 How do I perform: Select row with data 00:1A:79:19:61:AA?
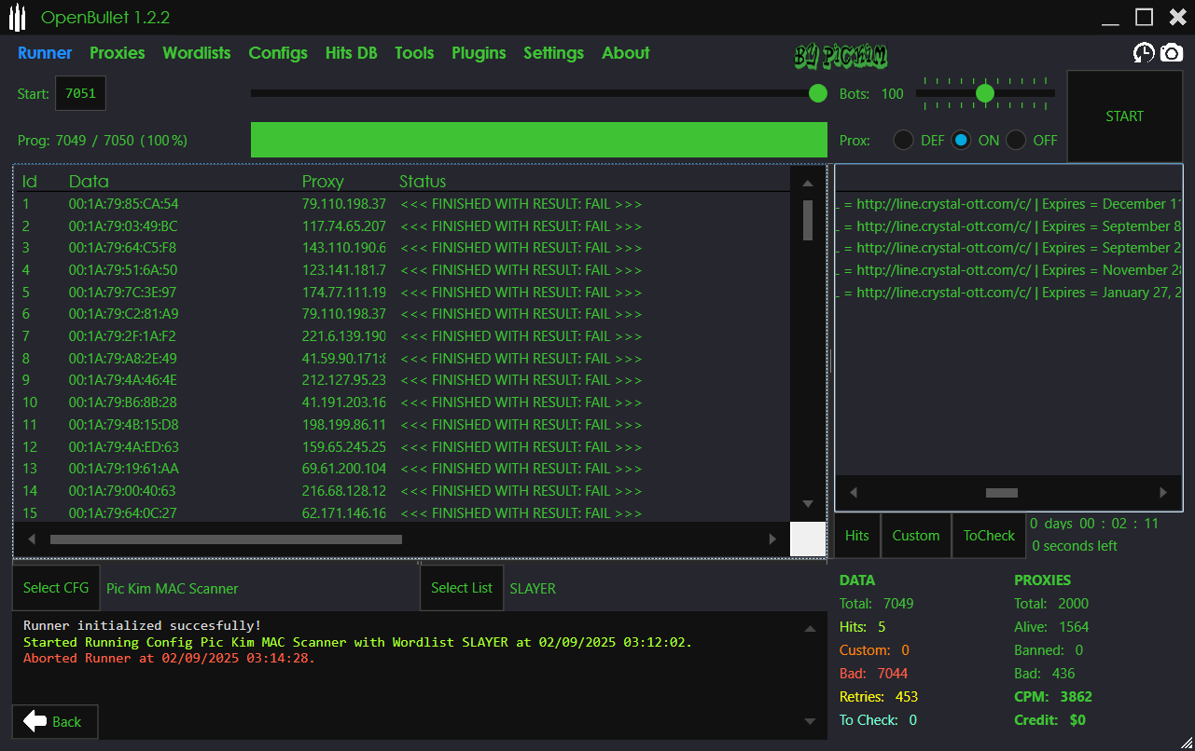click(x=403, y=469)
